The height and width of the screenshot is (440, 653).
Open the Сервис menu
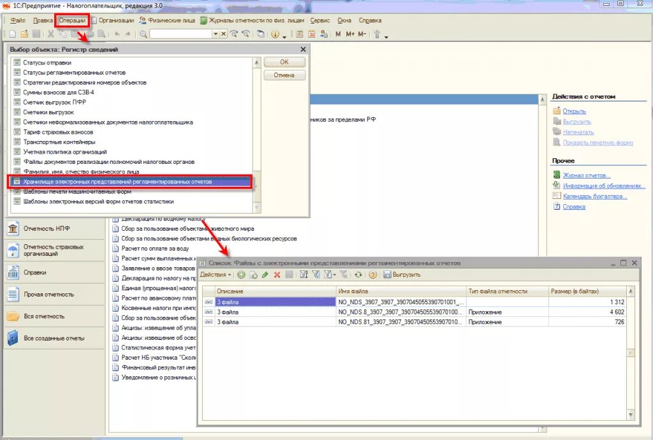click(x=320, y=20)
